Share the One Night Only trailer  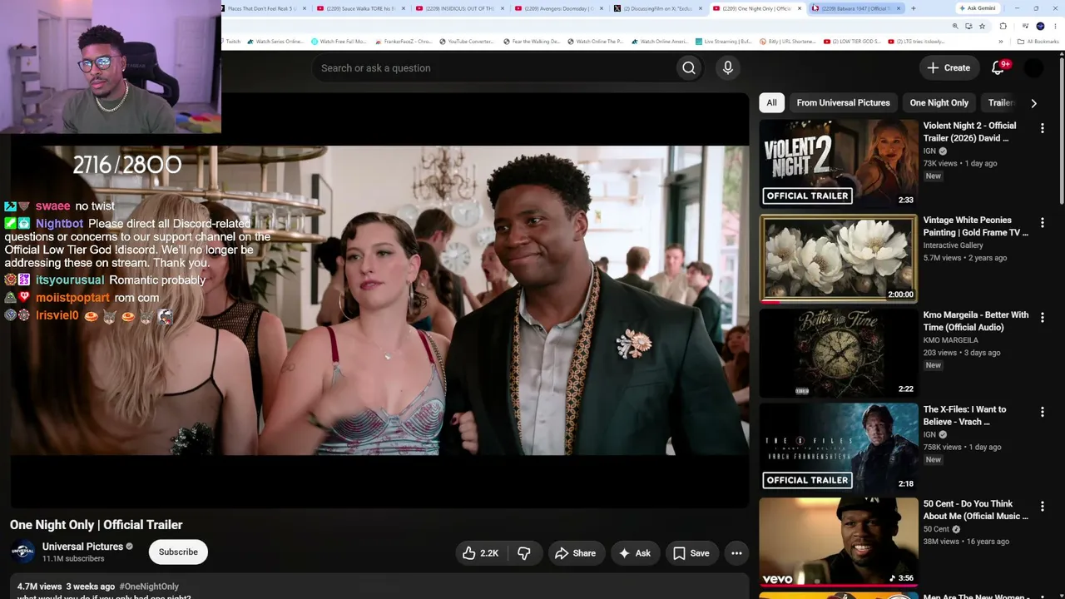575,553
